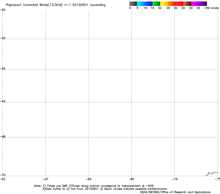Click the -84 longitude axis label
220x194 pixels.
pyautogui.click(x=89, y=179)
